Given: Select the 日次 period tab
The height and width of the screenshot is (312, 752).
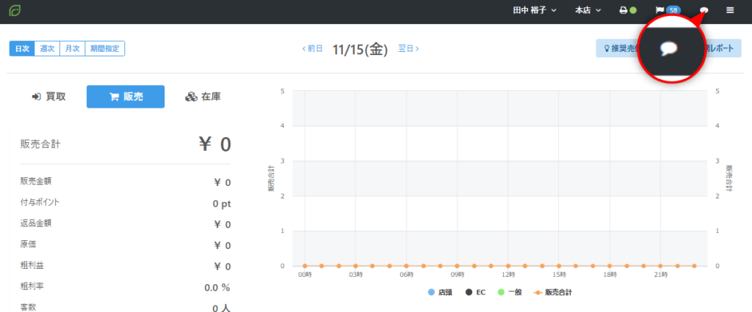Looking at the screenshot, I should pos(22,48).
